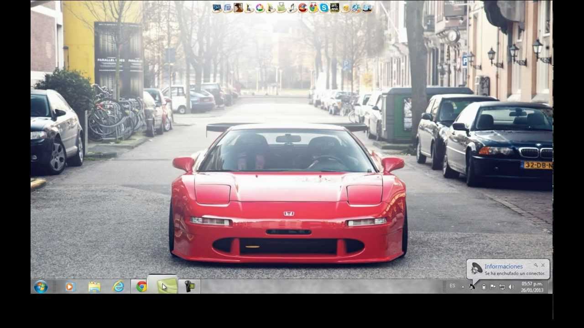Open Windows Media Player from the taskbar

[69, 287]
